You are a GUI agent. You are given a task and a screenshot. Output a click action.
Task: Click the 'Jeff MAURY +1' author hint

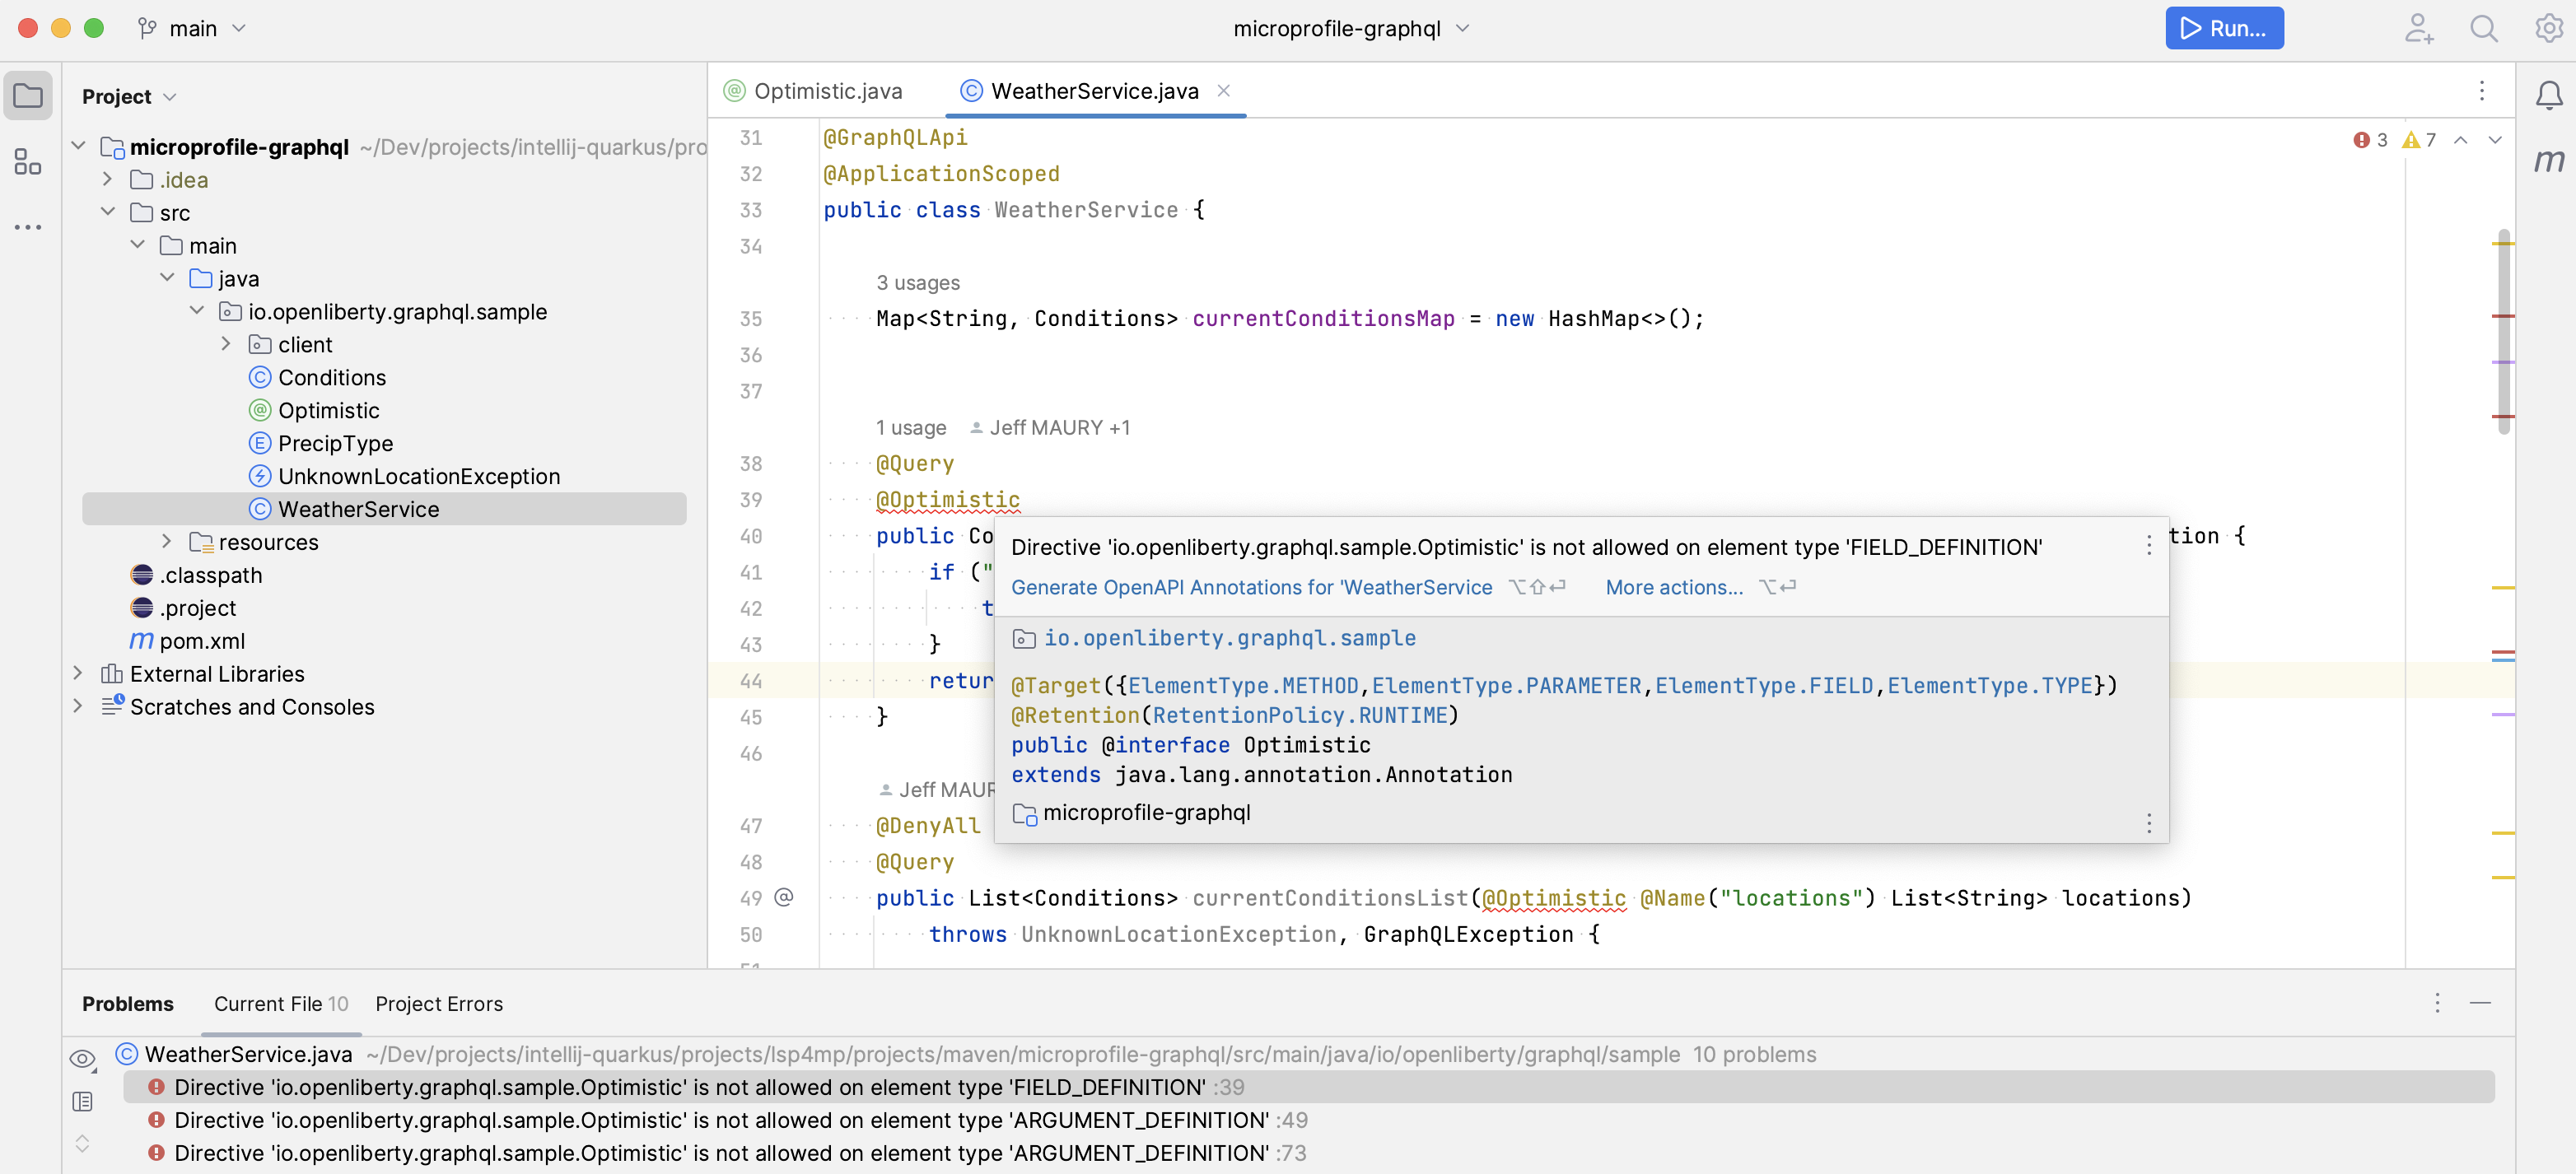1050,427
